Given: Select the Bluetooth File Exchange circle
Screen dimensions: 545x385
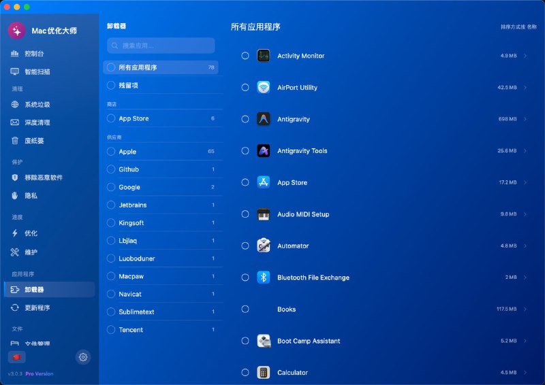Looking at the screenshot, I should (x=245, y=278).
